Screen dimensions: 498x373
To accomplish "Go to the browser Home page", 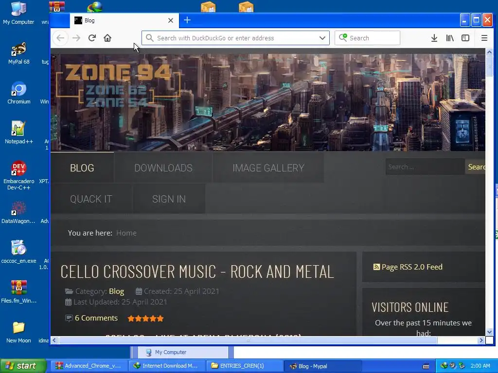I will (x=107, y=38).
